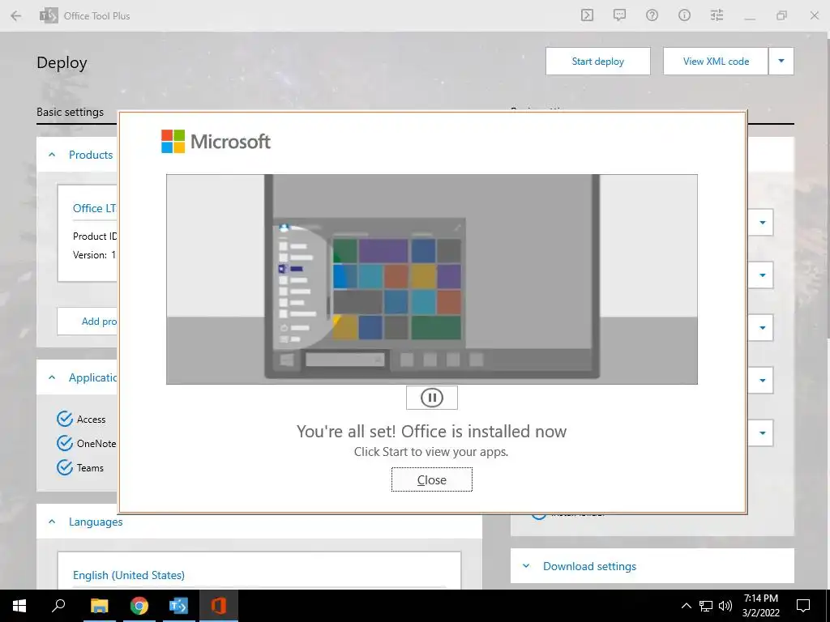The width and height of the screenshot is (830, 622).
Task: Open the feedback chat bubble icon
Action: [619, 15]
